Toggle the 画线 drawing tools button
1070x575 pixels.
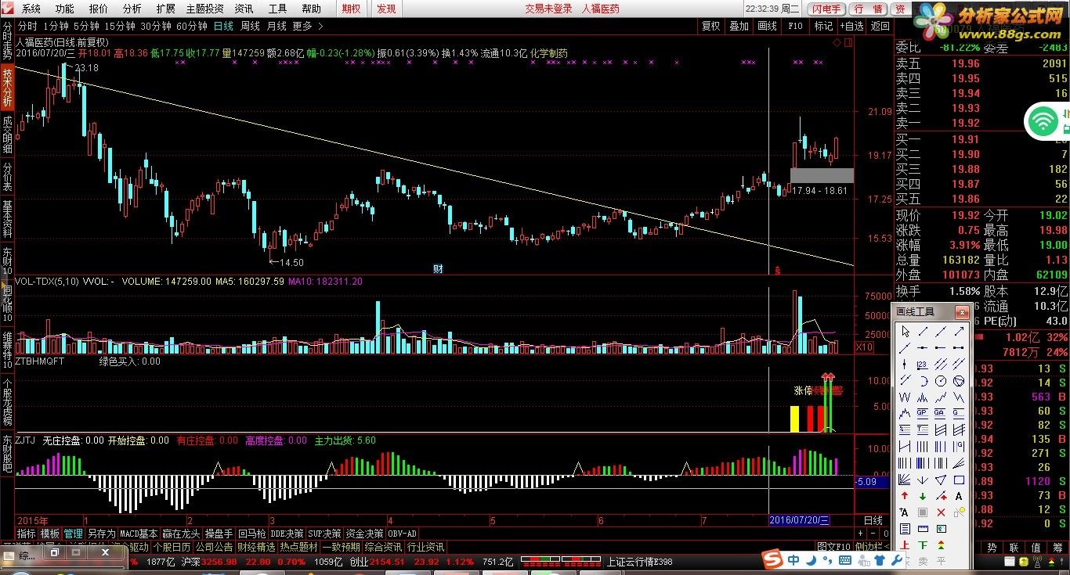(767, 26)
